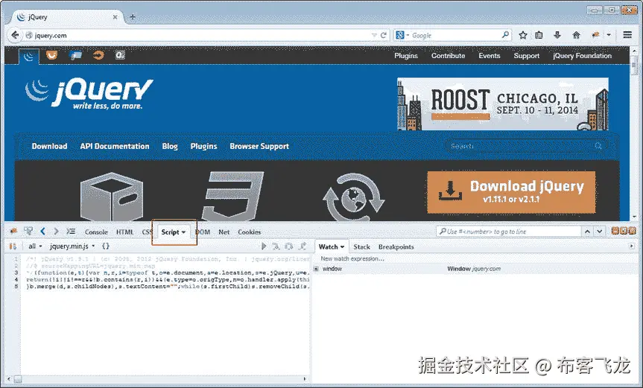Image resolution: width=643 pixels, height=388 pixels.
Task: Go back with Firebug's blue left arrow
Action: pos(42,232)
